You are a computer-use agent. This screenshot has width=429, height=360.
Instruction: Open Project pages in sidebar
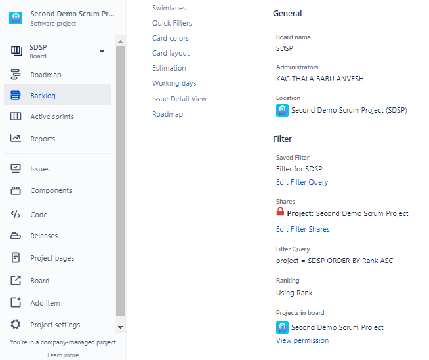click(x=52, y=258)
